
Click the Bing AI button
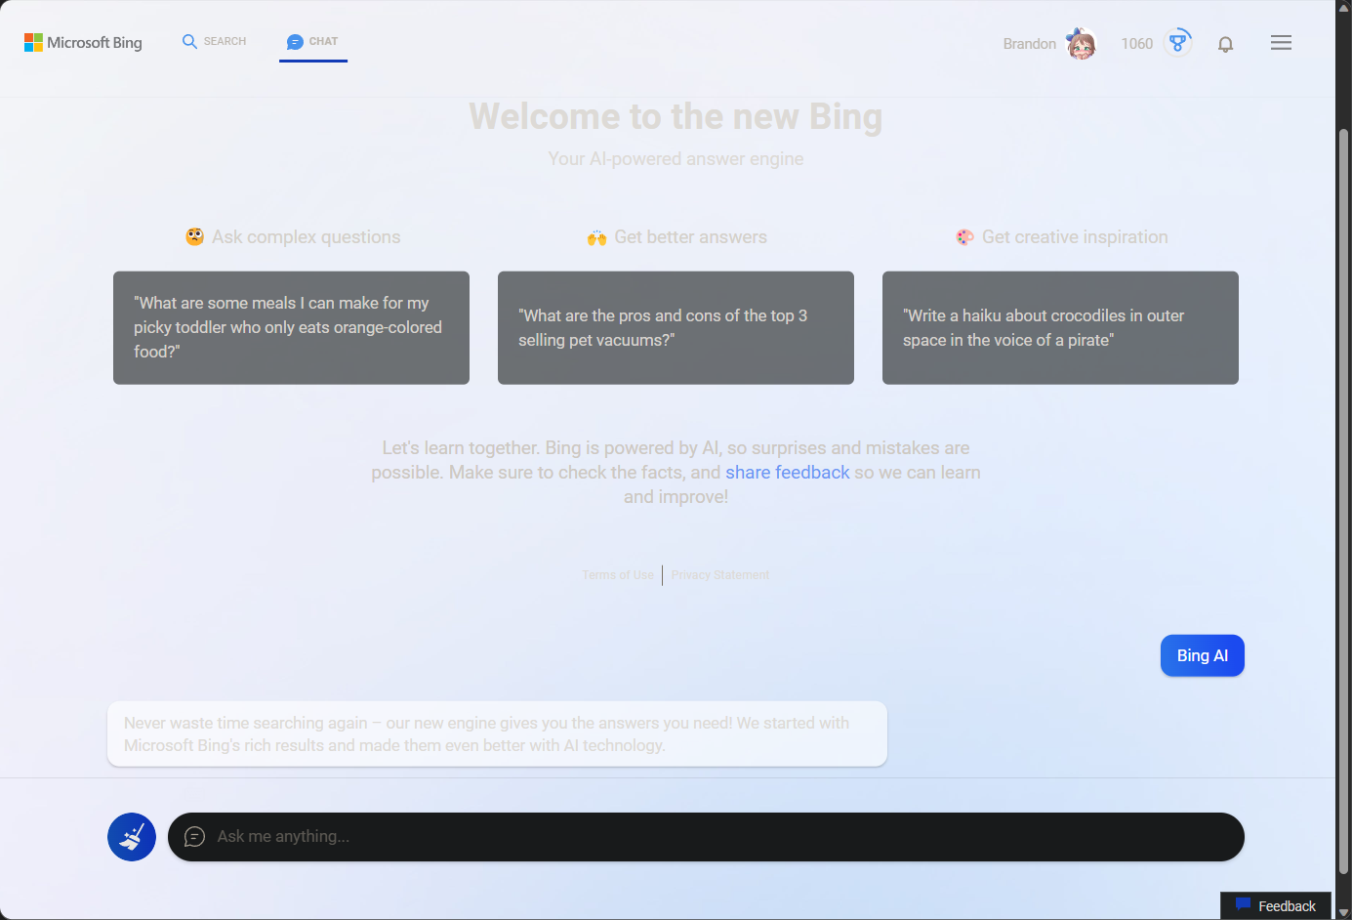1202,655
